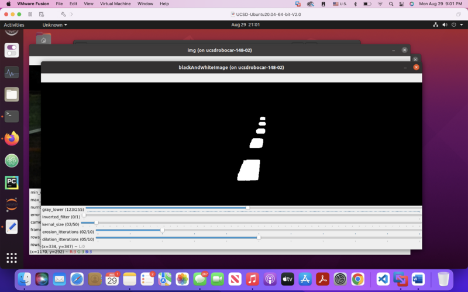
Task: Adjust the dilation_itterations (05/10) slider
Action: pyautogui.click(x=259, y=238)
